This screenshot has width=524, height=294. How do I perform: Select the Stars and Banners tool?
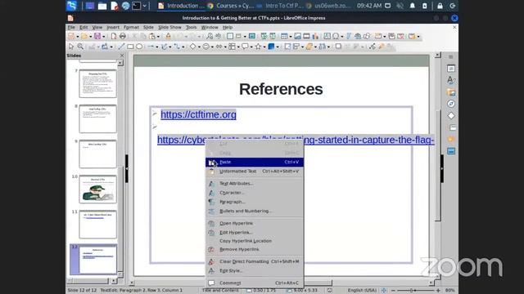pyautogui.click(x=258, y=47)
